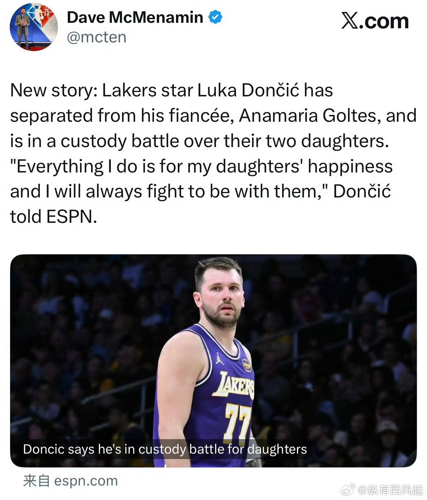Click the X.com logo
Screen dimensions: 427x500
375,21
